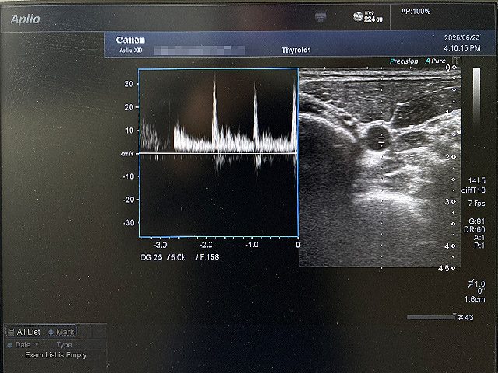Click the grayscale bar beside the image
498x373 pixels.
coord(476,96)
